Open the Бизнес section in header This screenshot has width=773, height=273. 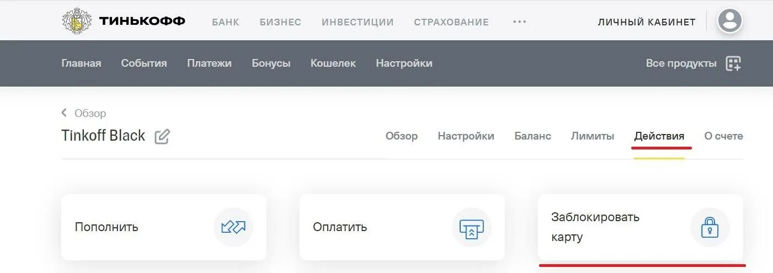(280, 22)
